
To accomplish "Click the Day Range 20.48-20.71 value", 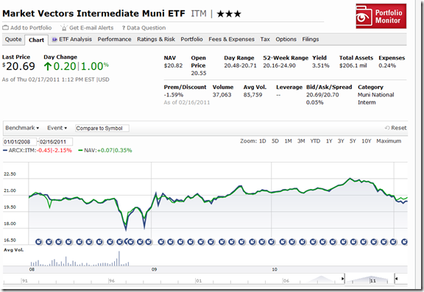I will (240, 65).
